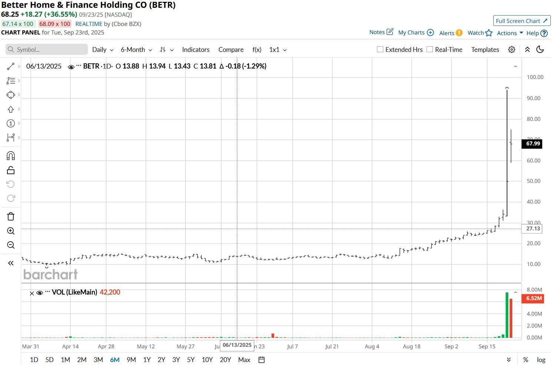Click the Symbol search field
This screenshot has height=365, width=553.
point(47,50)
